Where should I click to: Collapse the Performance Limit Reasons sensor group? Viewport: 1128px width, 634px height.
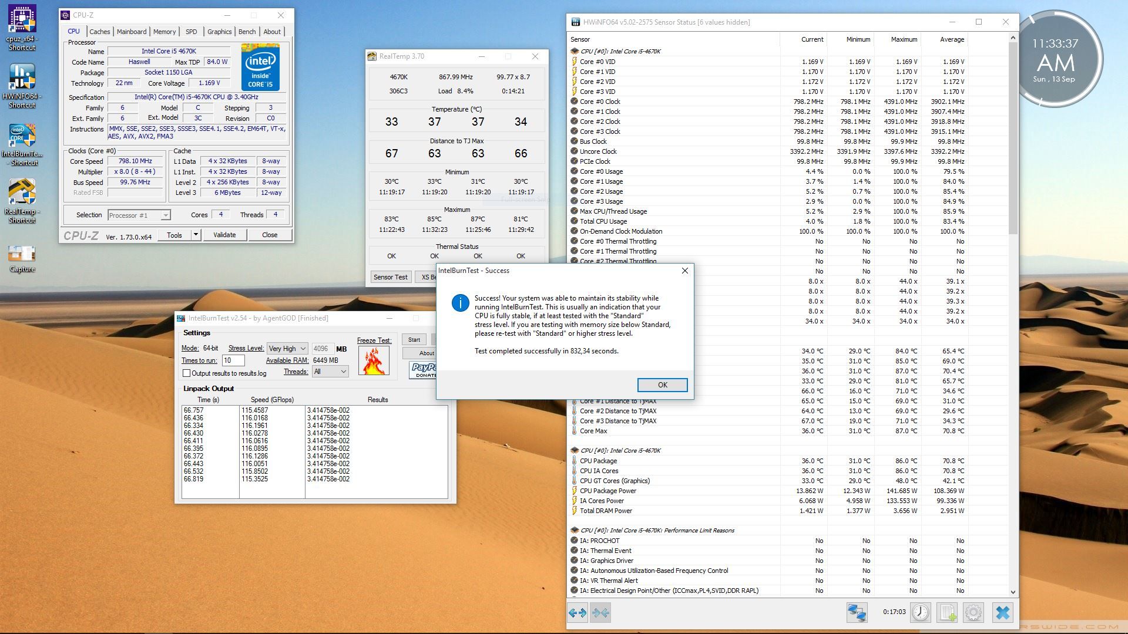[x=575, y=531]
